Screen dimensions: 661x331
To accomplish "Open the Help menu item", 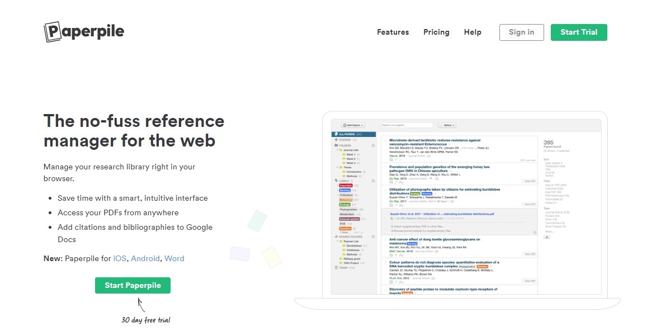I will point(473,32).
